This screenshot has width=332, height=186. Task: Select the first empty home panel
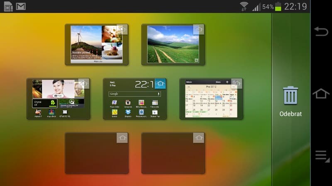click(97, 153)
